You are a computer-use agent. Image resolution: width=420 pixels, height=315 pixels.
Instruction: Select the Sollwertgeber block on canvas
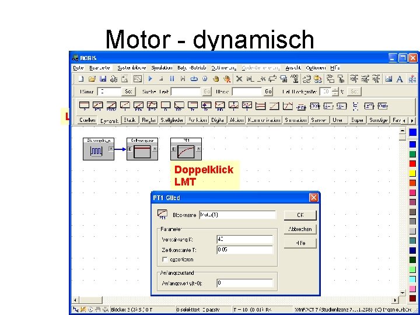click(x=142, y=149)
